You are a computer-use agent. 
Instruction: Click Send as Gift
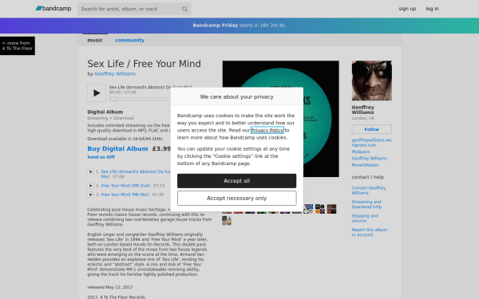(101, 157)
